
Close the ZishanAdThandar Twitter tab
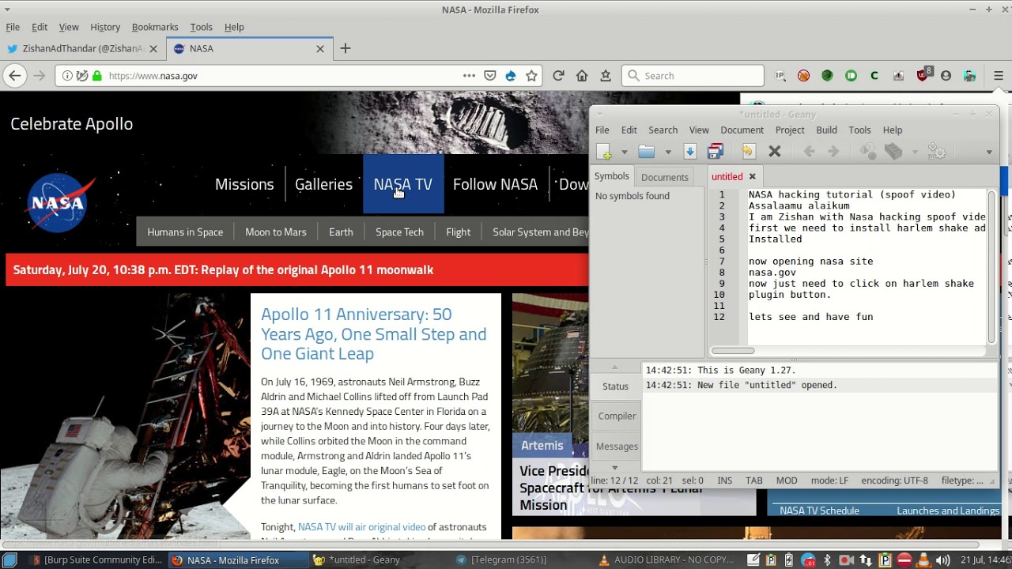(153, 48)
